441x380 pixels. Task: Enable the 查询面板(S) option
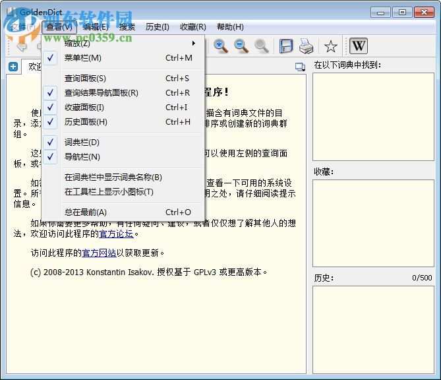click(123, 79)
